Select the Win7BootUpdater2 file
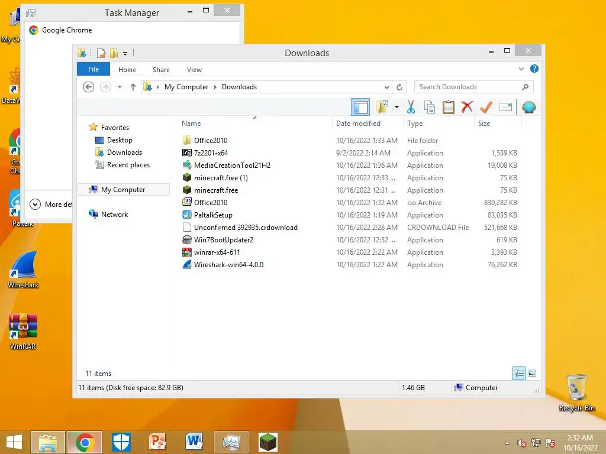 223,240
